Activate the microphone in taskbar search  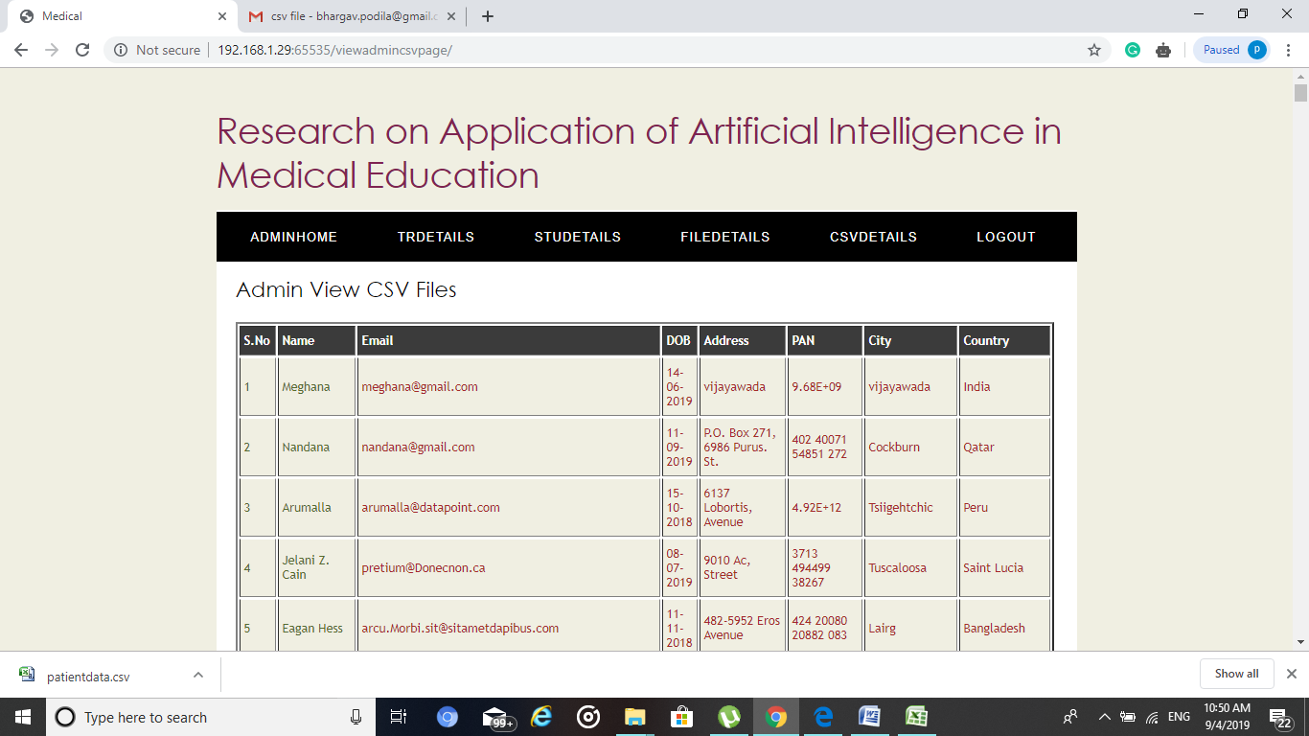[356, 717]
